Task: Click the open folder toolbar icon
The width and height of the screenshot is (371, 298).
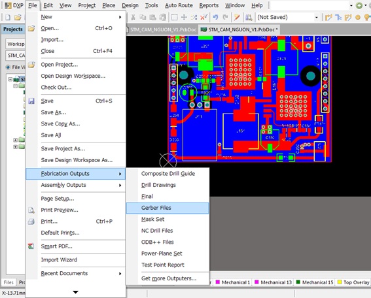Action: [18, 18]
